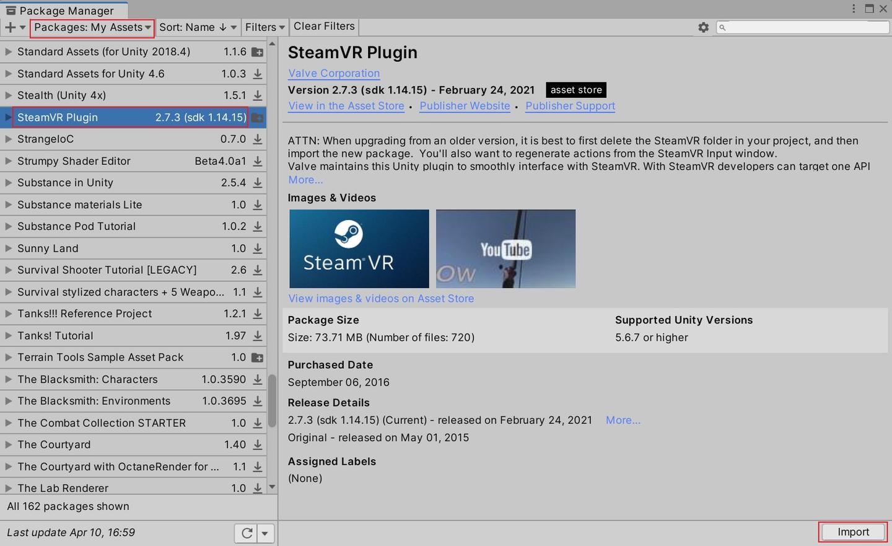Screen dimensions: 892x546
Task: Refresh the package list with the reload icon
Action: tap(247, 532)
